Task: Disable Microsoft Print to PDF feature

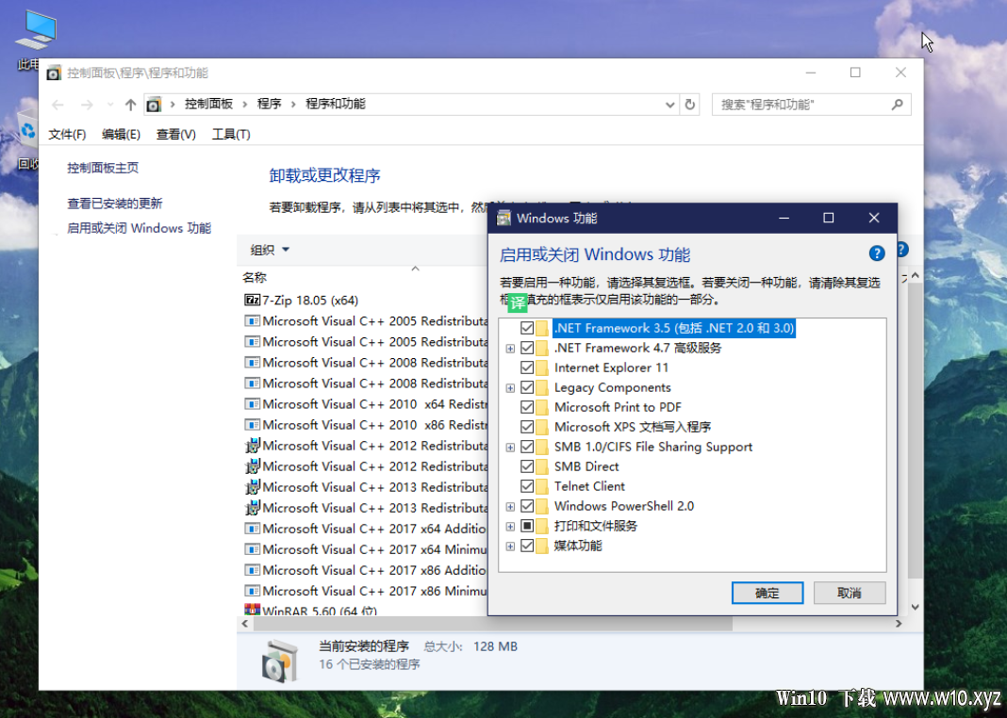Action: [527, 407]
